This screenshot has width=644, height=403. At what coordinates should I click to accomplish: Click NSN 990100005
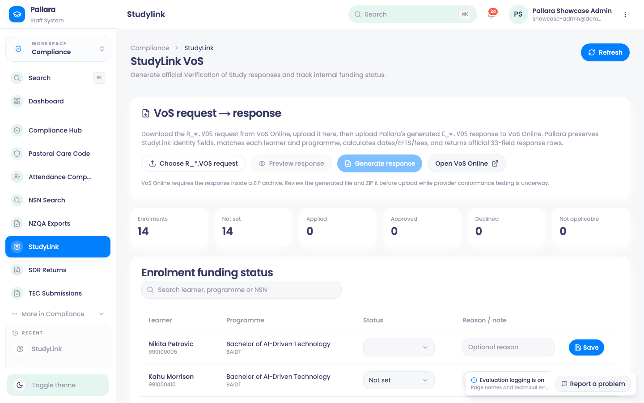click(x=163, y=352)
